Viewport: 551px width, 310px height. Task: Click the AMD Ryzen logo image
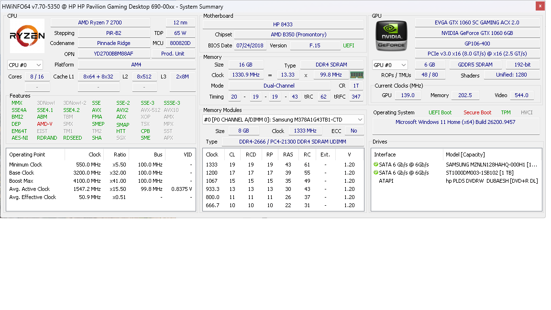coord(27,36)
